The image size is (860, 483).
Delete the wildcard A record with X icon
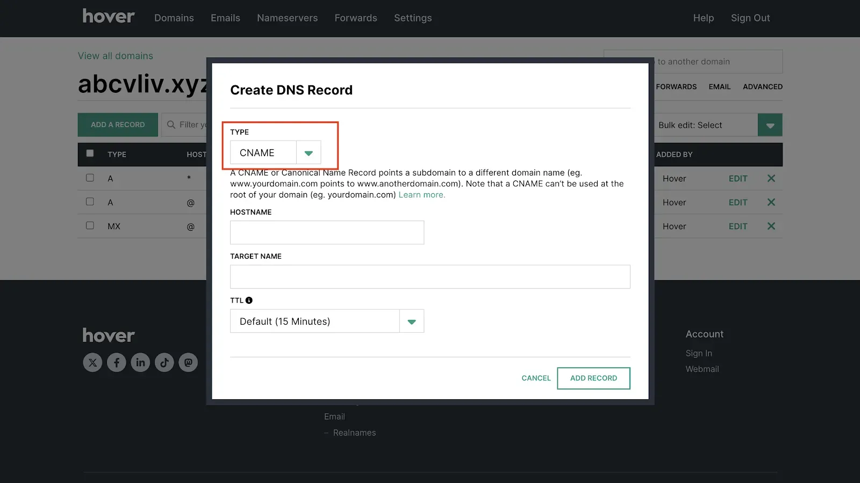click(x=771, y=178)
